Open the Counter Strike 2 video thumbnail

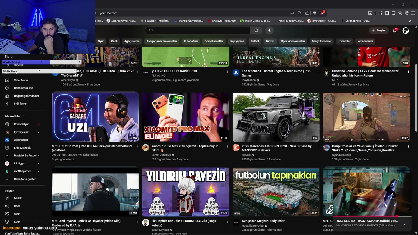366,117
